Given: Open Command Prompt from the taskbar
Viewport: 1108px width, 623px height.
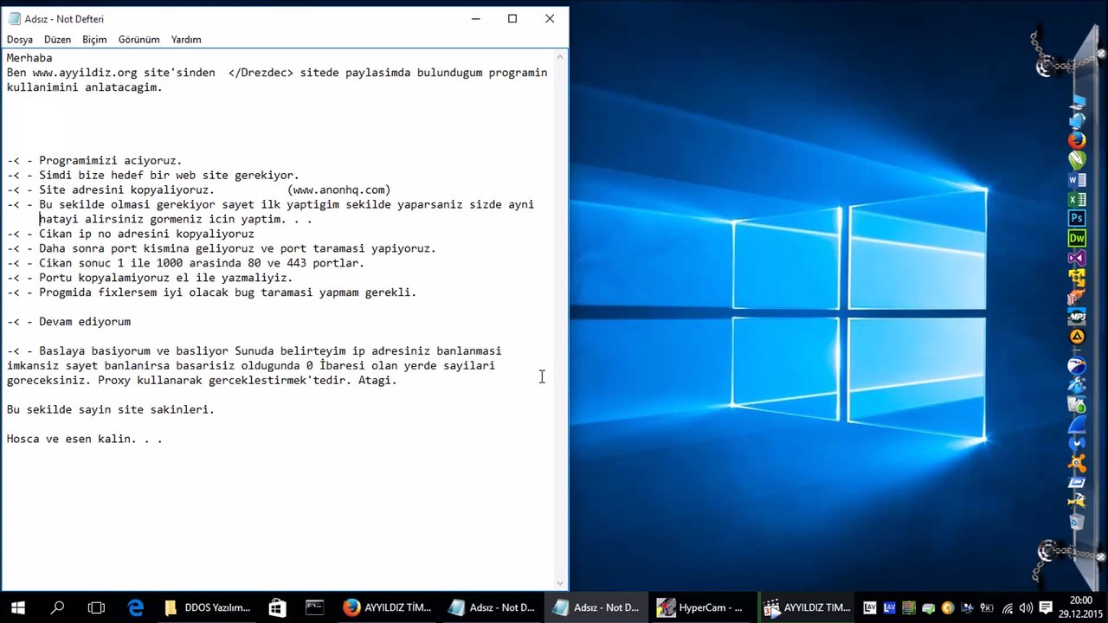Looking at the screenshot, I should click(314, 607).
